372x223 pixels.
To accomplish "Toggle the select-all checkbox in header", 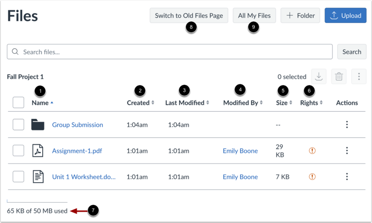I will tap(18, 103).
